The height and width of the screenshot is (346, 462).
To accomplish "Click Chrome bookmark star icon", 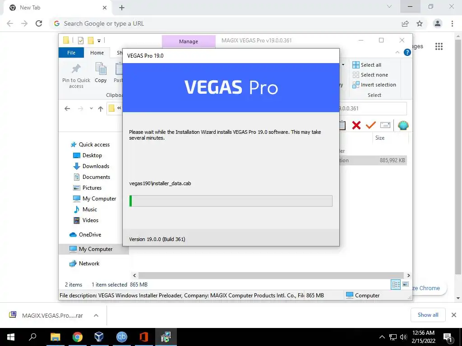I will click(420, 23).
